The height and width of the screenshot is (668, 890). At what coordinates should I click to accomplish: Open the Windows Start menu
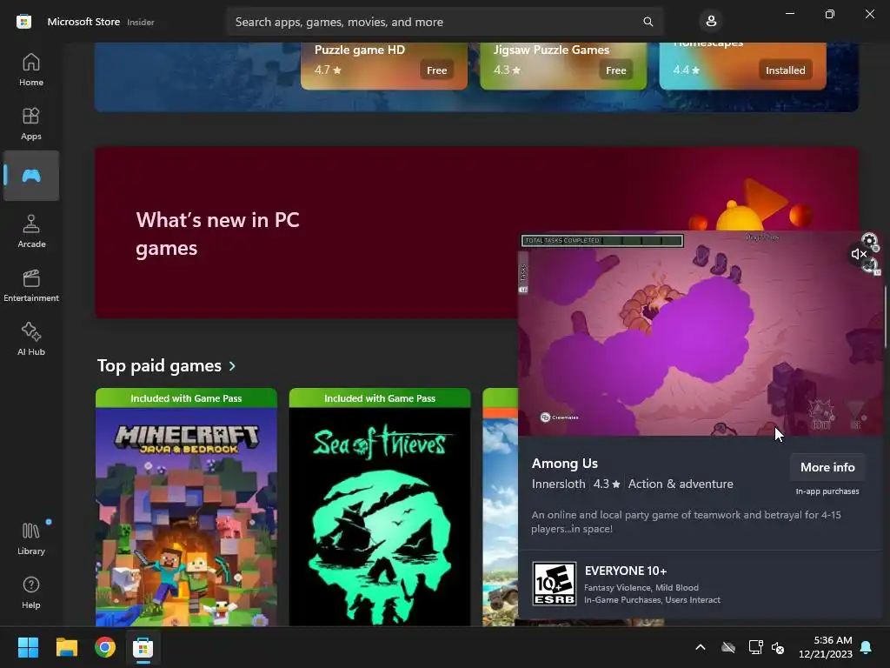(x=28, y=647)
